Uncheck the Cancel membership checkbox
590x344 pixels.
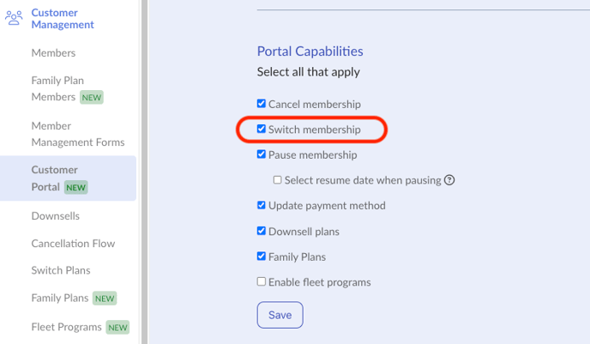(262, 104)
